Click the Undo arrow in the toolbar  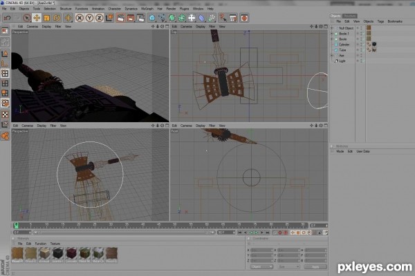coord(7,18)
